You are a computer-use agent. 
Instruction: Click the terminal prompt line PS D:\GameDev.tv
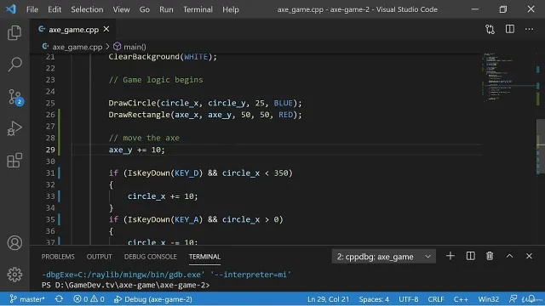pyautogui.click(x=125, y=286)
